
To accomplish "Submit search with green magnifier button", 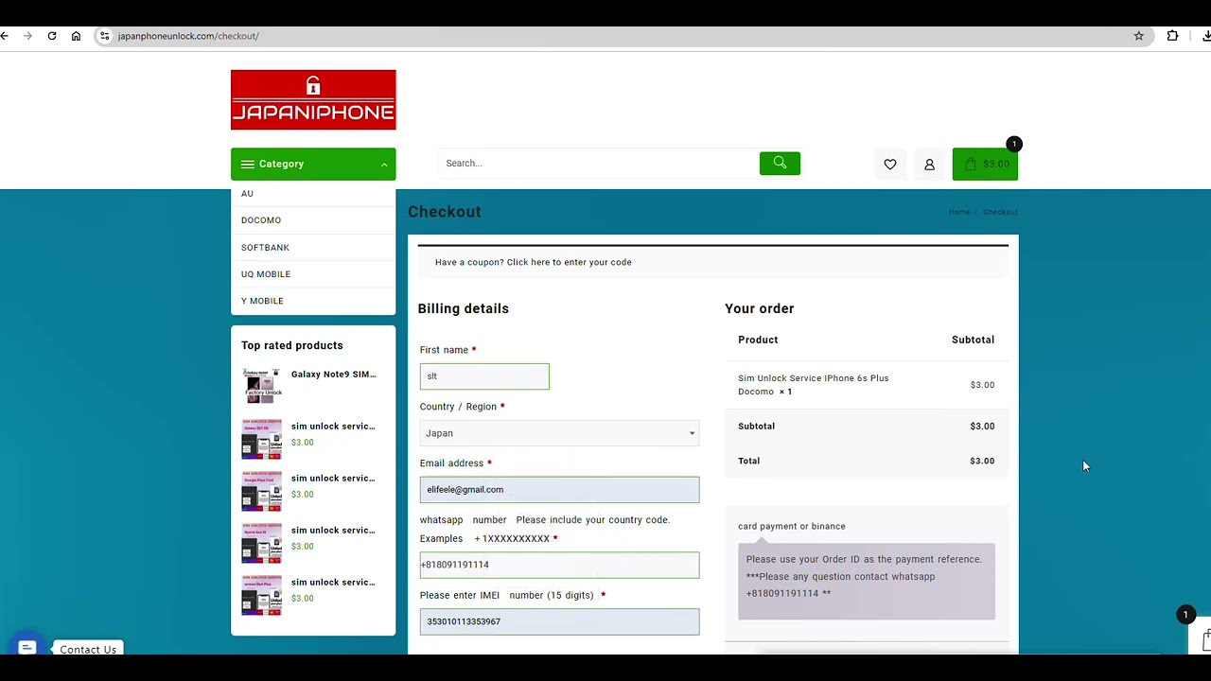I will [780, 163].
